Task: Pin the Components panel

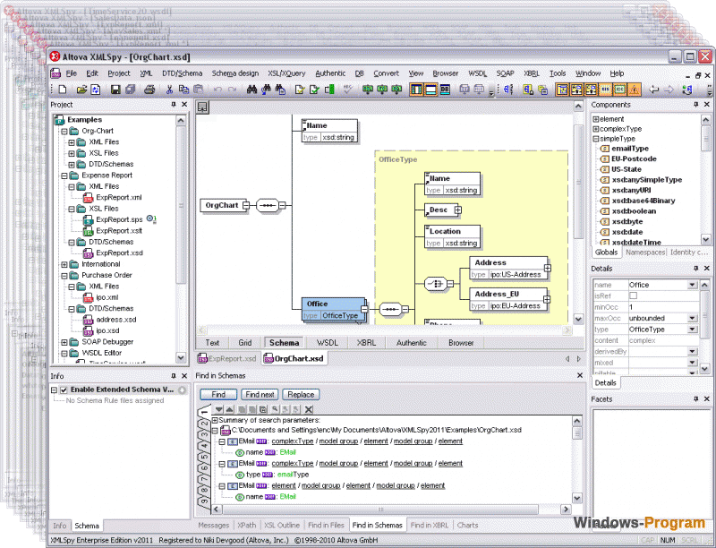Action: [696, 105]
